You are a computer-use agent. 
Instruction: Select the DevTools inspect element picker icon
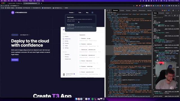pos(107,11)
